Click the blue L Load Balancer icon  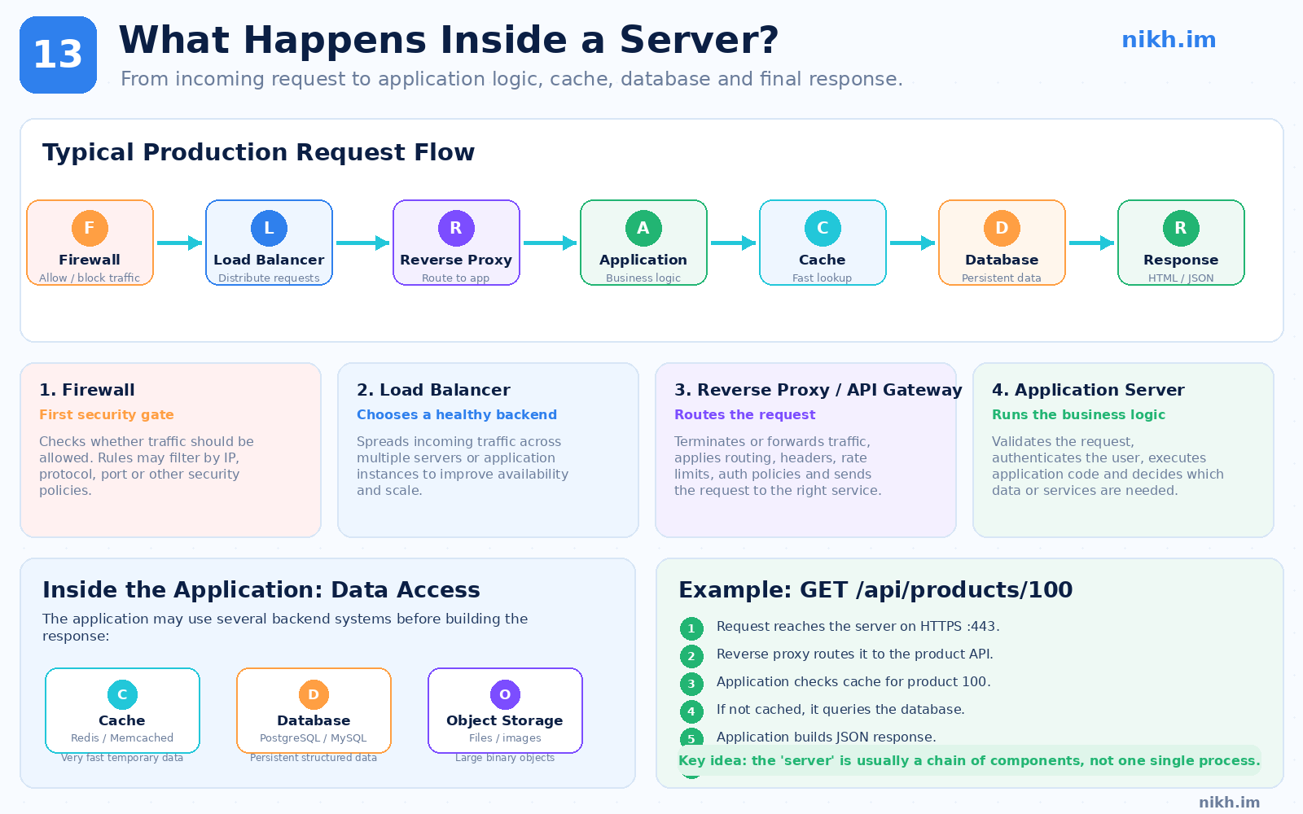click(269, 228)
